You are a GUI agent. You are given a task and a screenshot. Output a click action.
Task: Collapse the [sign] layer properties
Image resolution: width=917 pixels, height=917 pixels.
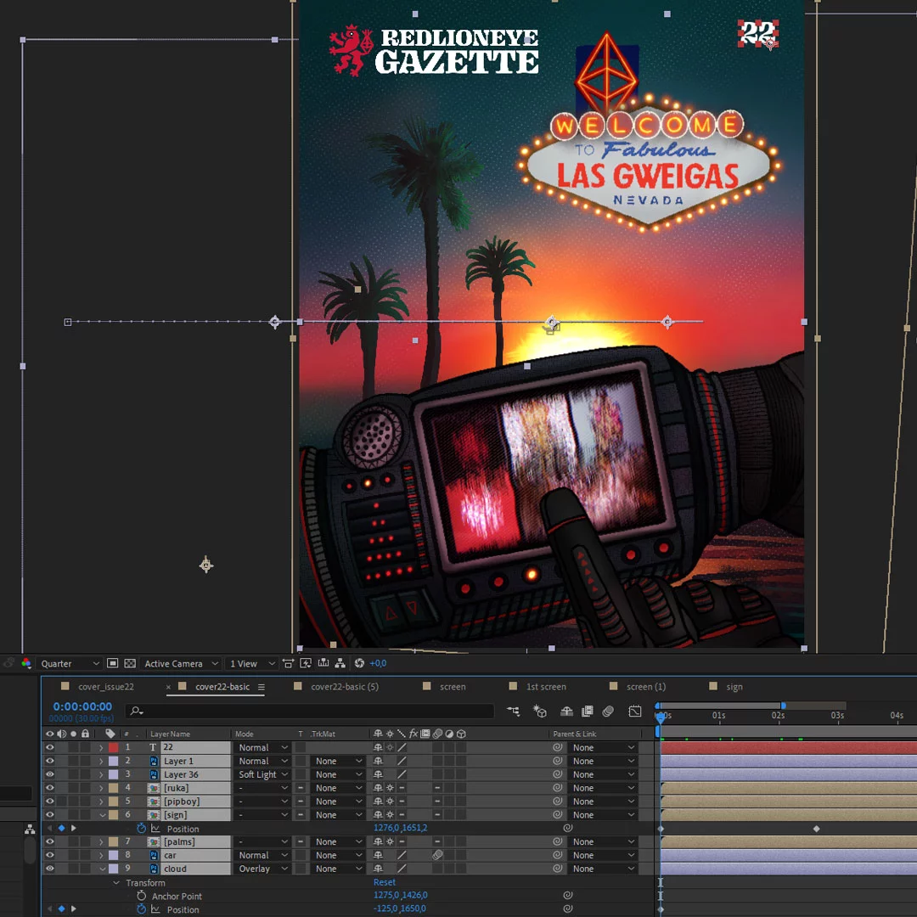(x=103, y=814)
